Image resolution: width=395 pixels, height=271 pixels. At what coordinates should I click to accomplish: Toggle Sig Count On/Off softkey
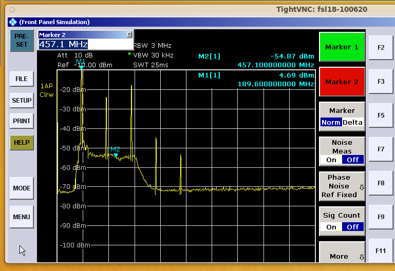point(342,221)
